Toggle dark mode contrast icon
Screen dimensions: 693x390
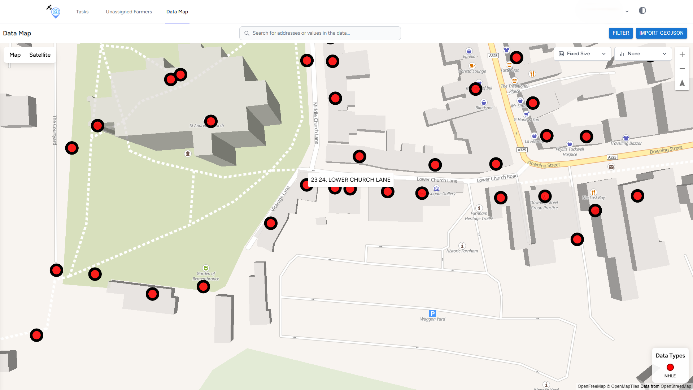[x=642, y=11]
